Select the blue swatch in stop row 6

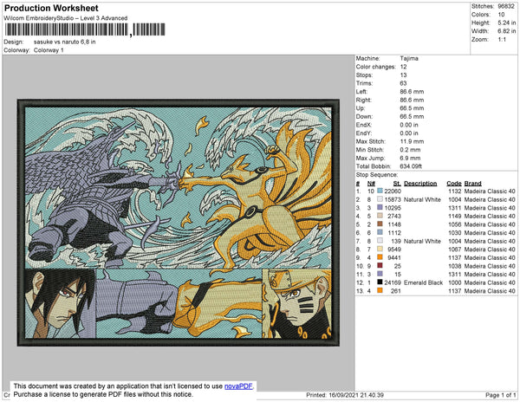coord(380,233)
